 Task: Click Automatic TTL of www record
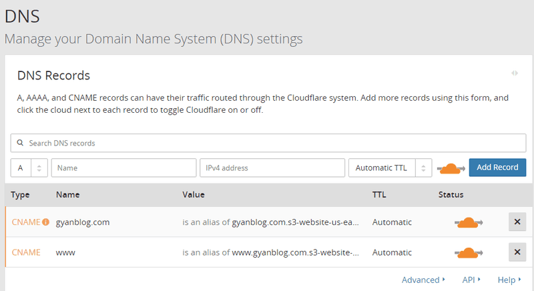[392, 252]
